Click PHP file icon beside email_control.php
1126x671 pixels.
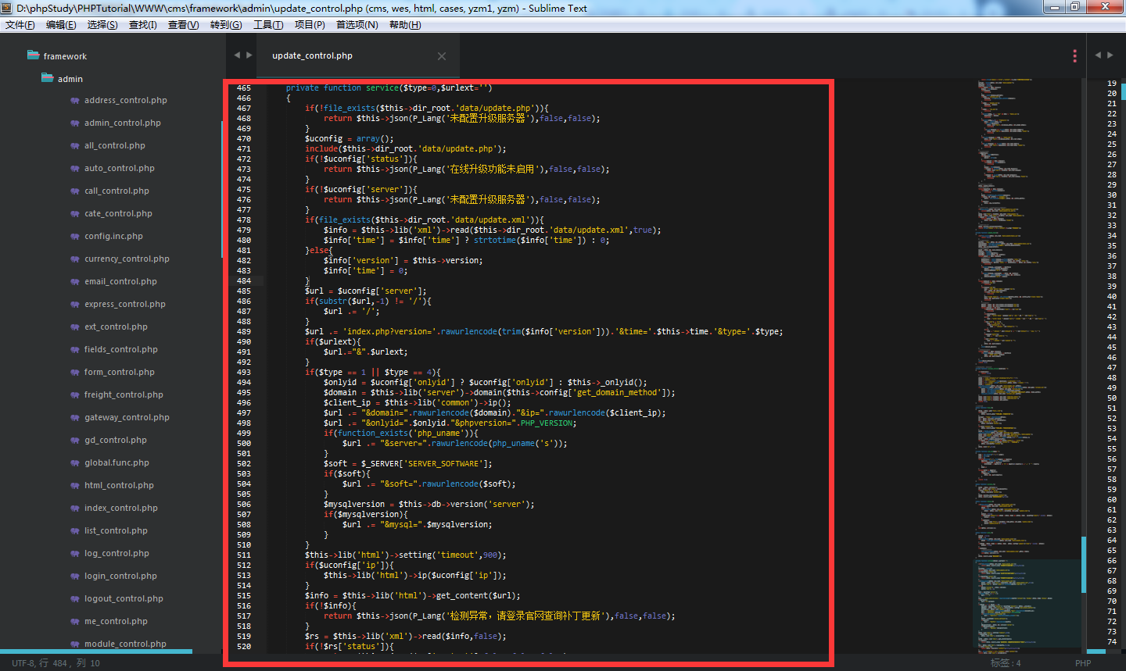tap(75, 281)
